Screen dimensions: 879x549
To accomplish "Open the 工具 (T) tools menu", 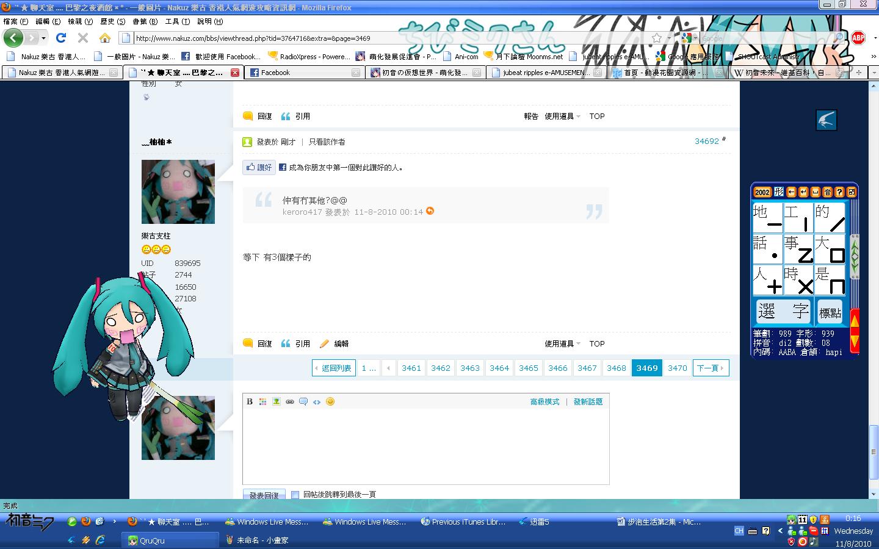I will pyautogui.click(x=178, y=21).
